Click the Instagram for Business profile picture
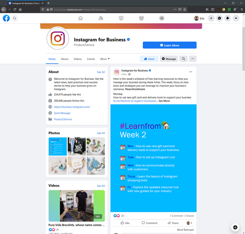Screen dimensions: 245x234 click(58, 38)
